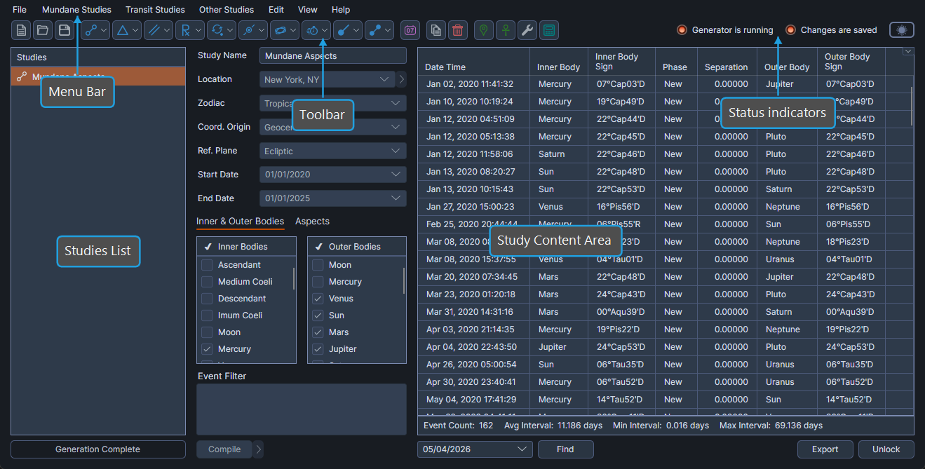Click the results table vertical scrollbar
The image size is (925, 469).
(x=911, y=105)
